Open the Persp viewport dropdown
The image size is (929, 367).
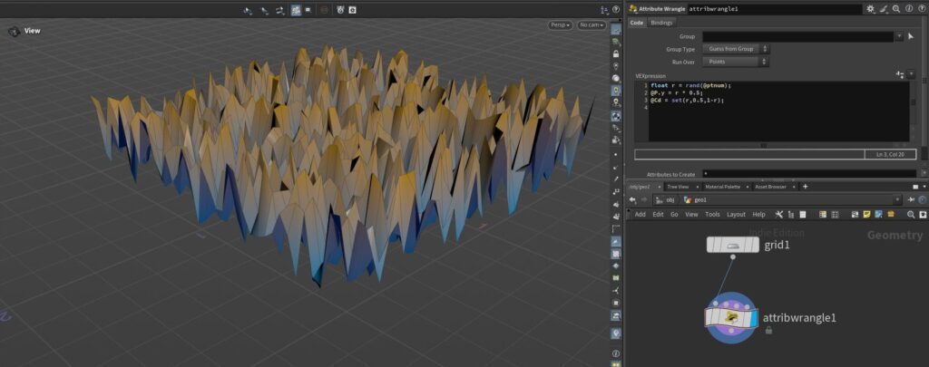560,25
